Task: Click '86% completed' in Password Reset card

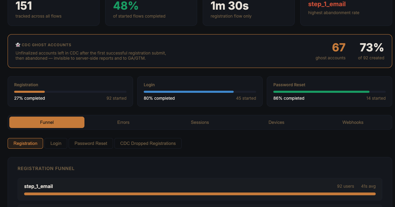Action: (x=289, y=98)
